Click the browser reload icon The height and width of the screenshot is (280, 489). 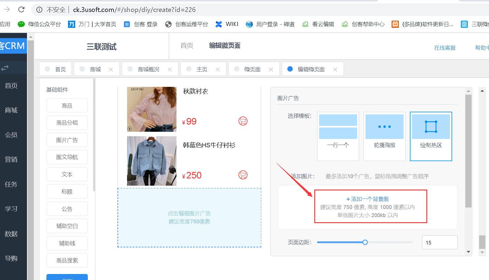point(21,10)
